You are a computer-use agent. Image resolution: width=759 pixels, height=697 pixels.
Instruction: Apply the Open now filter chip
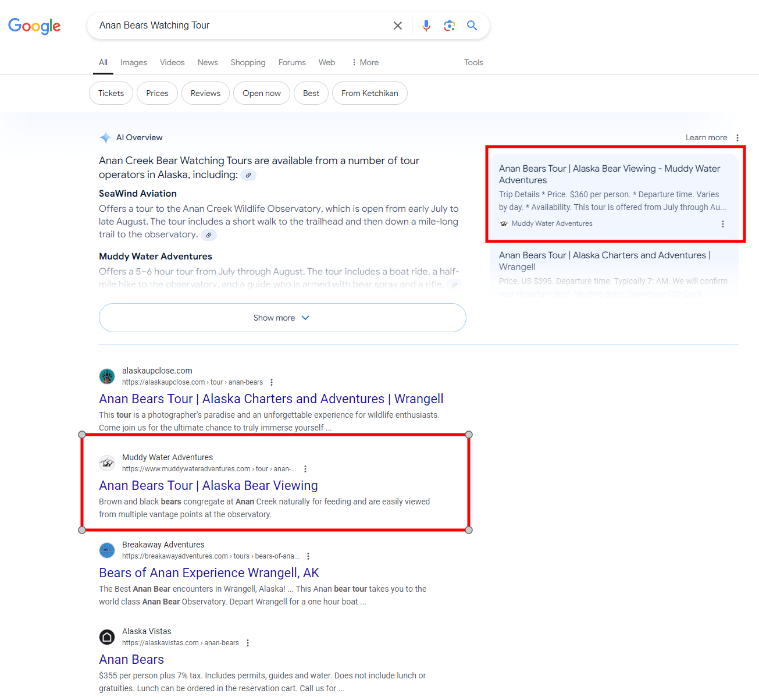click(x=262, y=93)
